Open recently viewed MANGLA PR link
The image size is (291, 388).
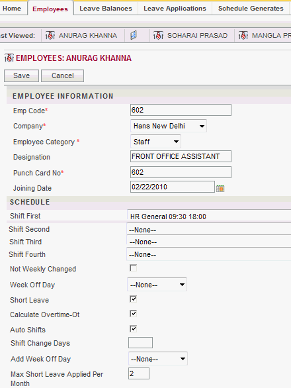[271, 36]
